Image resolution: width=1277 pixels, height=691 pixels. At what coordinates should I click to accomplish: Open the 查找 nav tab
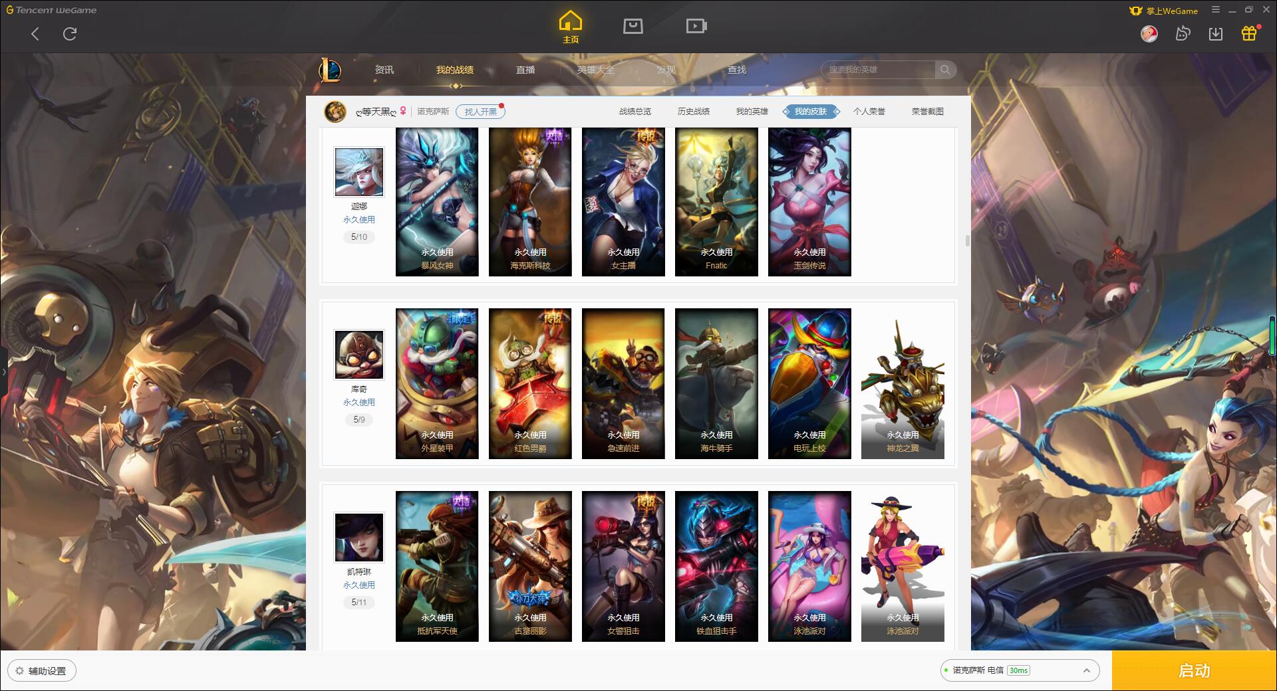click(737, 70)
